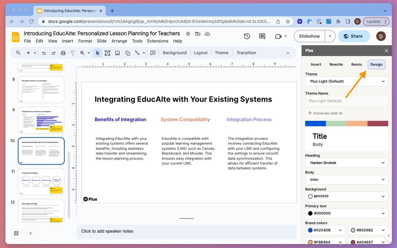Select slide 9 thumbnail Feedback from Teachers
This screenshot has width=397, height=248.
[41, 120]
